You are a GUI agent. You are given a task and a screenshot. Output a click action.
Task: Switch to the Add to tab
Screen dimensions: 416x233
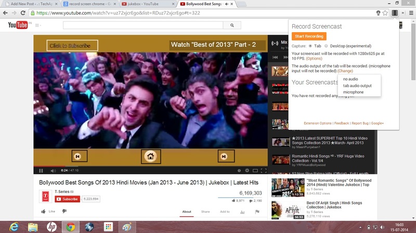(x=225, y=212)
